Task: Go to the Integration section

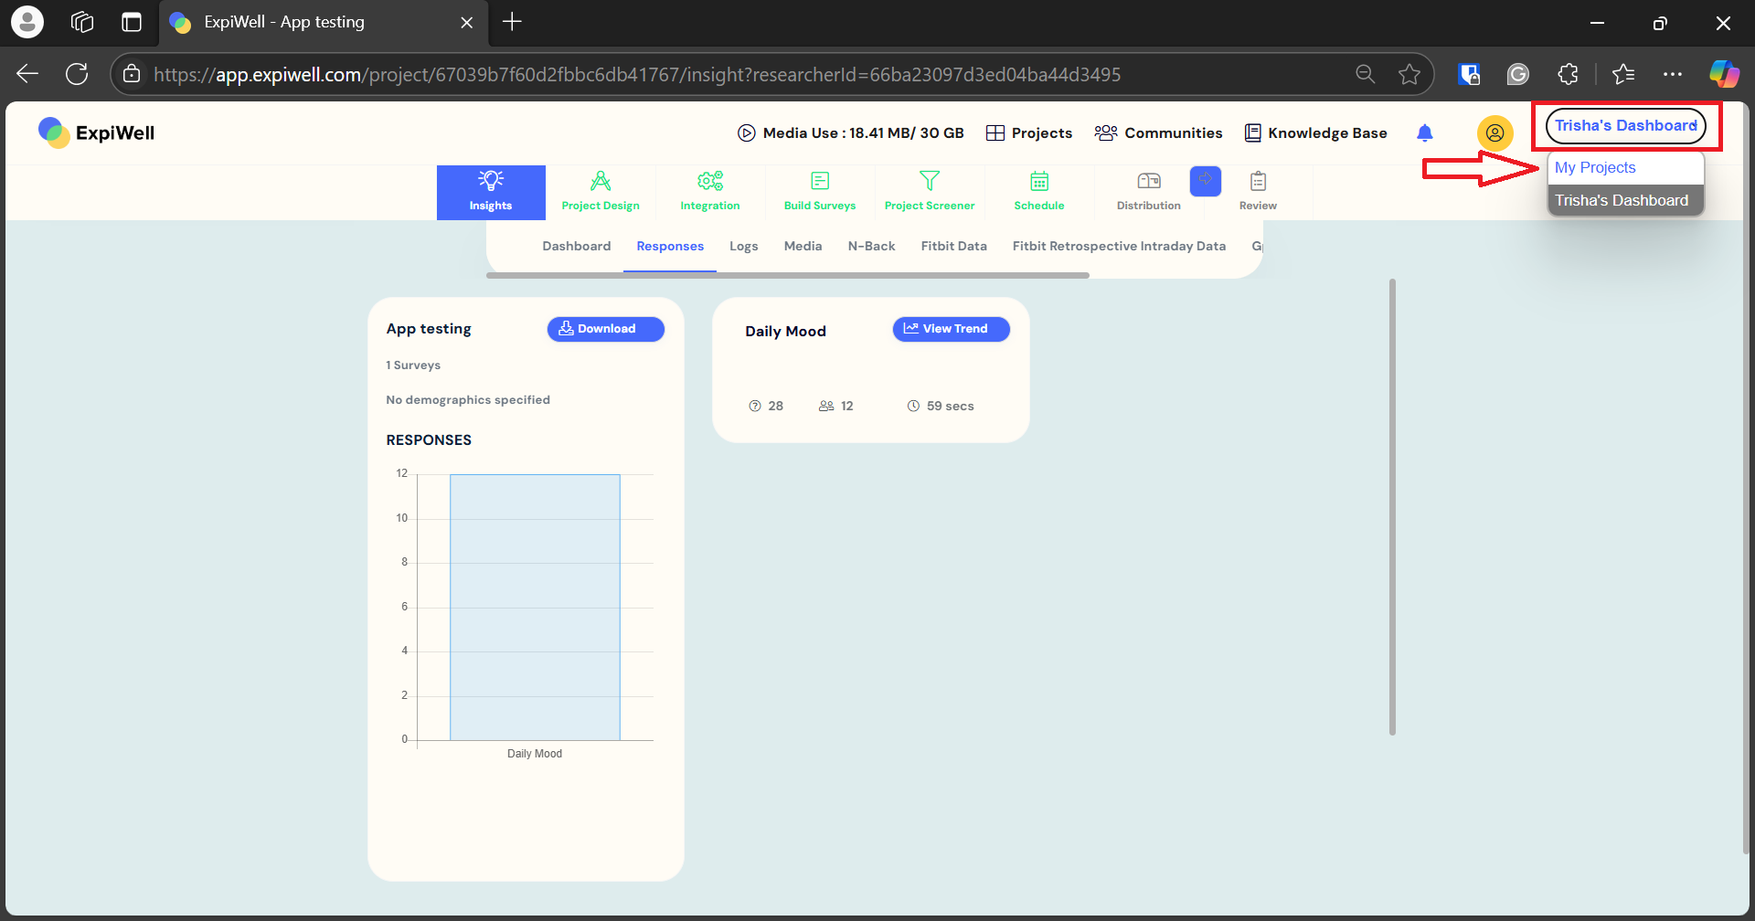Action: coord(710,192)
